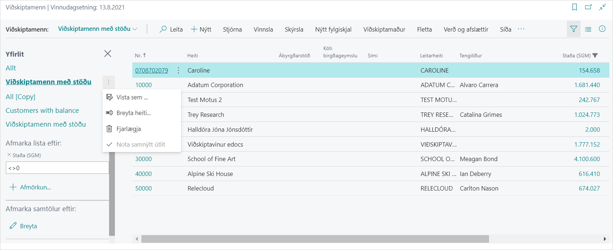The width and height of the screenshot is (613, 250).
Task: Switch the list layout view icon
Action: pos(588,29)
